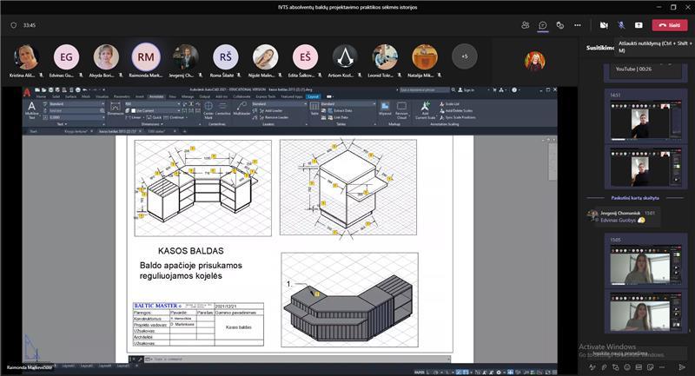
Task: Click Link Data in Tables panel
Action: coord(337,117)
